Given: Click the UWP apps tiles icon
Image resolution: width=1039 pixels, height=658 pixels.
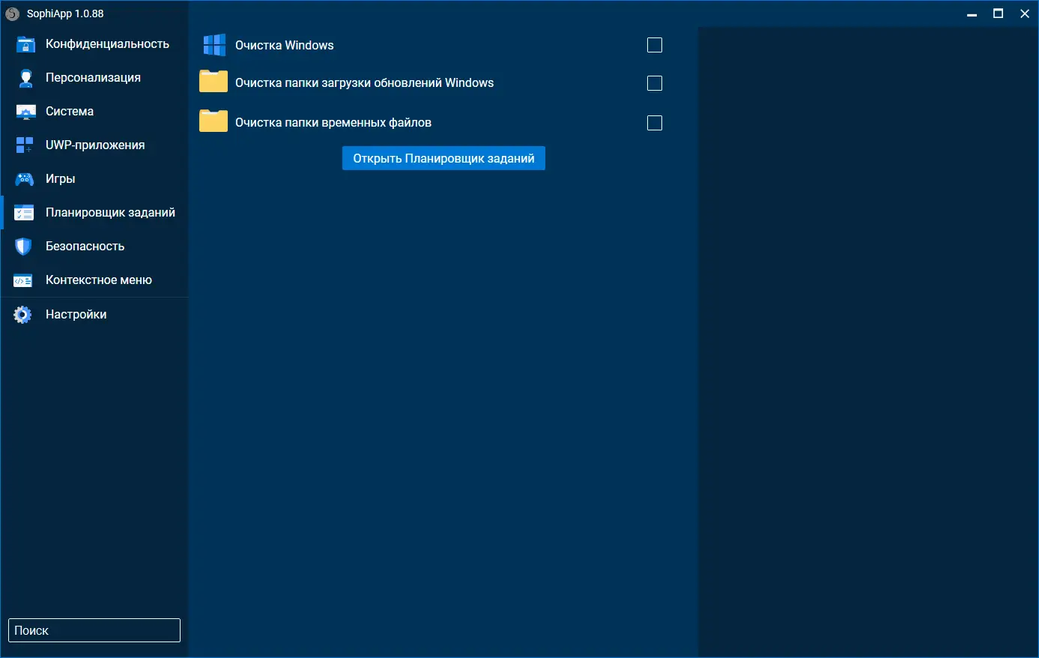Looking at the screenshot, I should (x=25, y=145).
